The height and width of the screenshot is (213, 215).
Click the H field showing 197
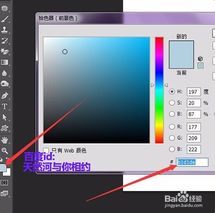coord(193,92)
